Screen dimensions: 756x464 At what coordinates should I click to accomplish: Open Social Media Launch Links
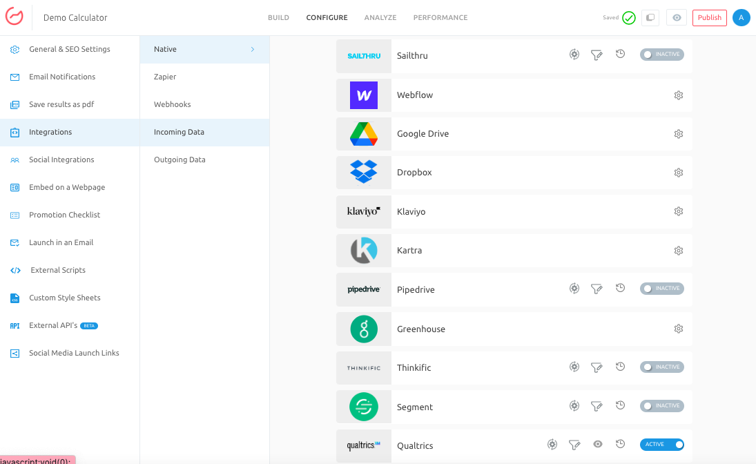pos(70,353)
